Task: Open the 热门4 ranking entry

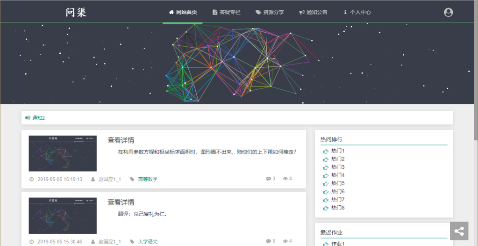Action: click(338, 175)
